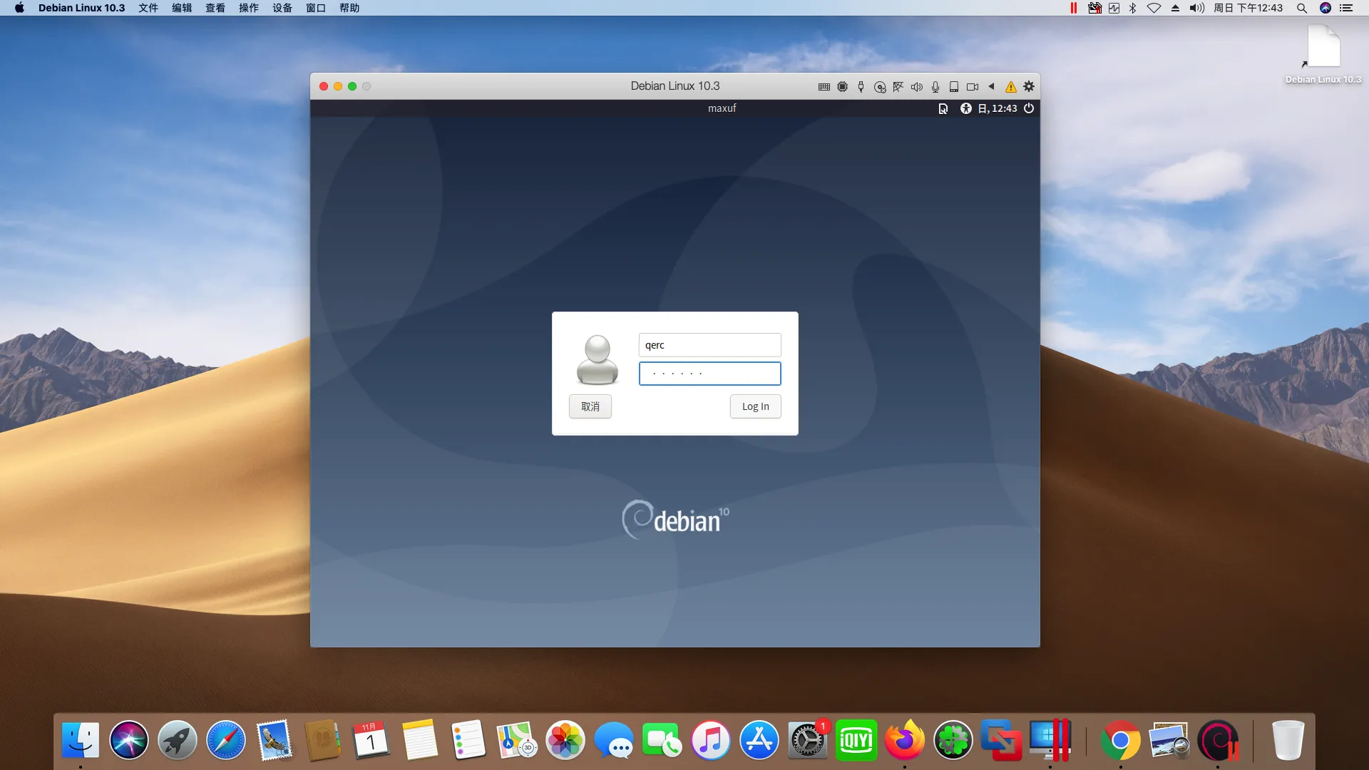Open the keyboard icon in Parallels toolbar

824,87
